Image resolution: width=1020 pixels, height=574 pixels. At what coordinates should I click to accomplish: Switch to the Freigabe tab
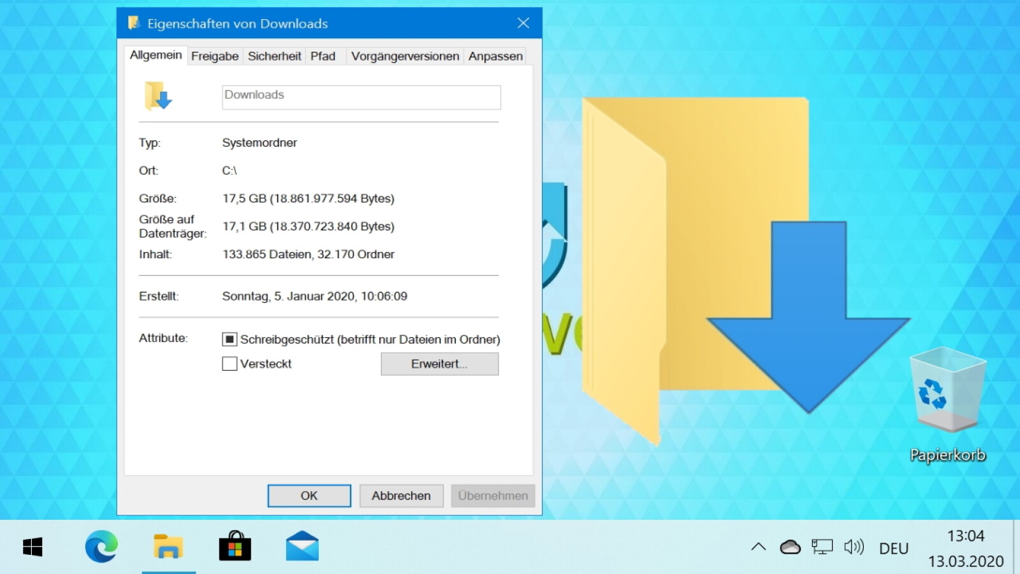tap(215, 56)
